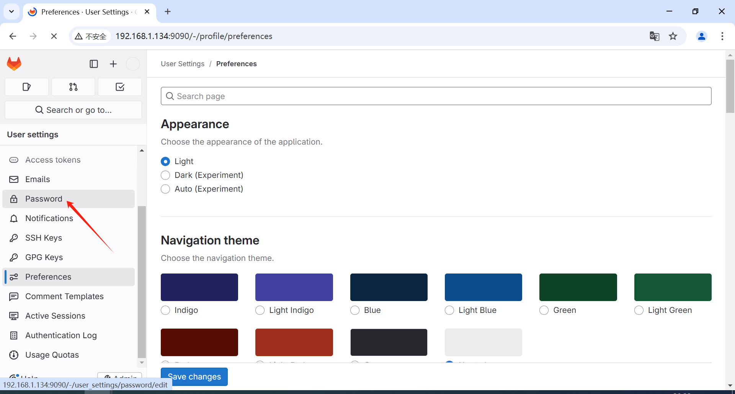Viewport: 735px width, 394px height.
Task: Click the Light Blue color swatch
Action: pos(483,287)
